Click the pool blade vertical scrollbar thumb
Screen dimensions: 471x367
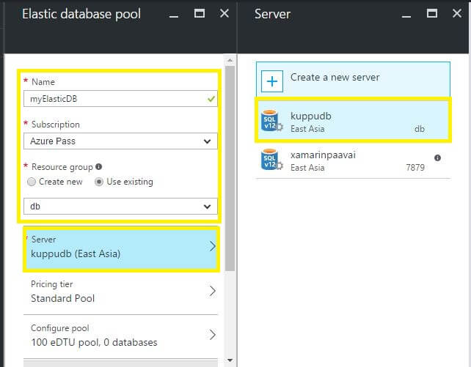click(230, 168)
